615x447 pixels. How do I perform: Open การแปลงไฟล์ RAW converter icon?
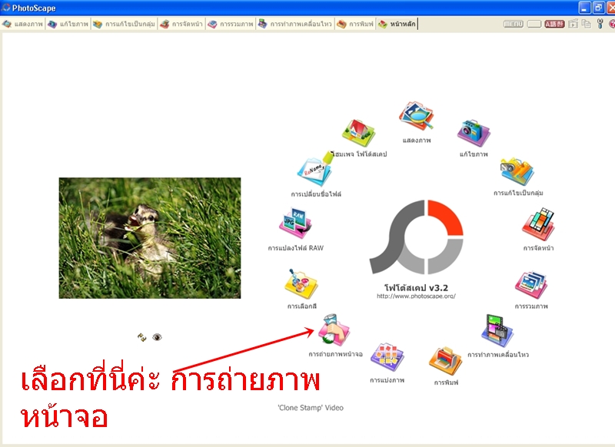pyautogui.click(x=295, y=223)
